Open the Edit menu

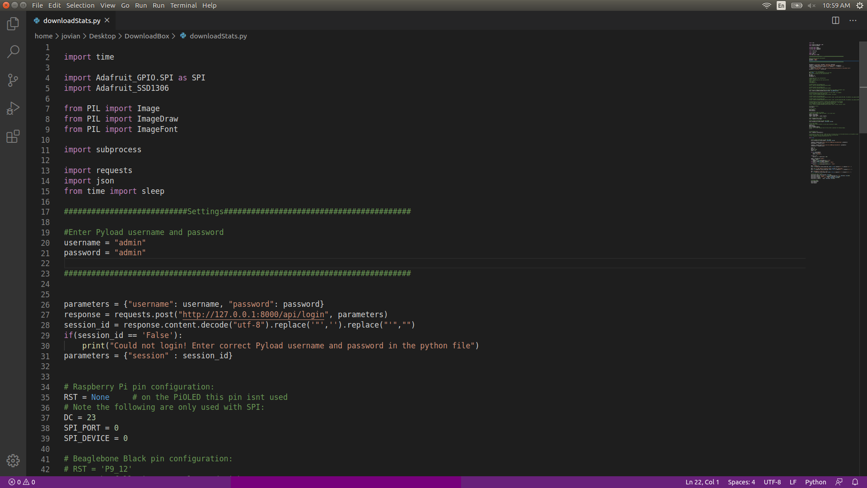coord(55,5)
